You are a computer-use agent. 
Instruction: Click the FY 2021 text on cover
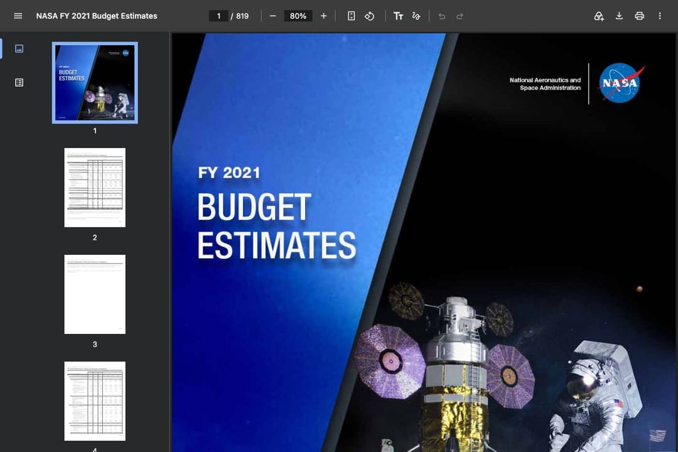point(229,173)
